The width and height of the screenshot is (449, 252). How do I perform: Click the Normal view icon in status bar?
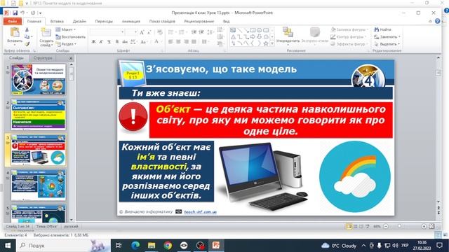[349, 226]
